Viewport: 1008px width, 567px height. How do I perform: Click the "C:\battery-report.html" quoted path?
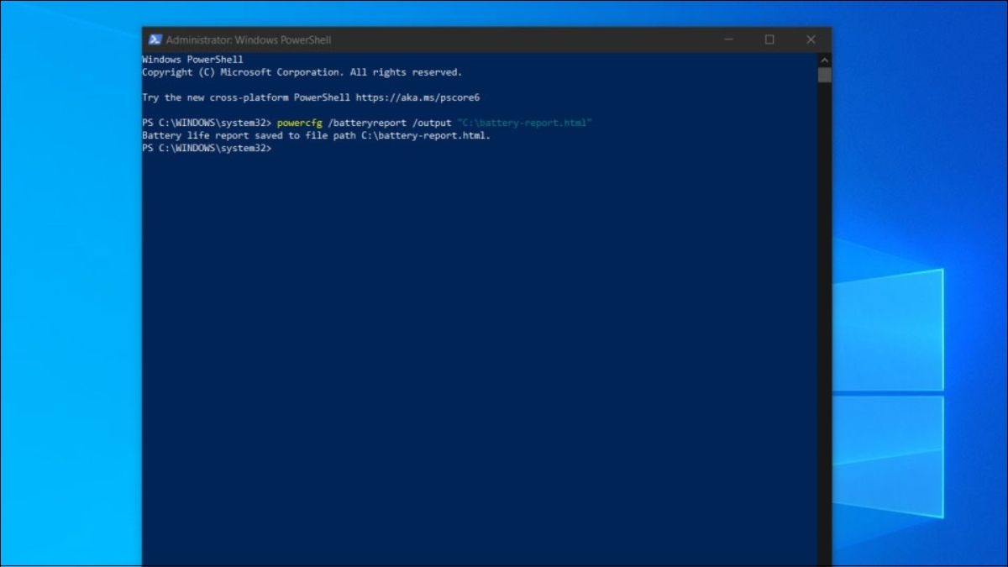[x=524, y=123]
